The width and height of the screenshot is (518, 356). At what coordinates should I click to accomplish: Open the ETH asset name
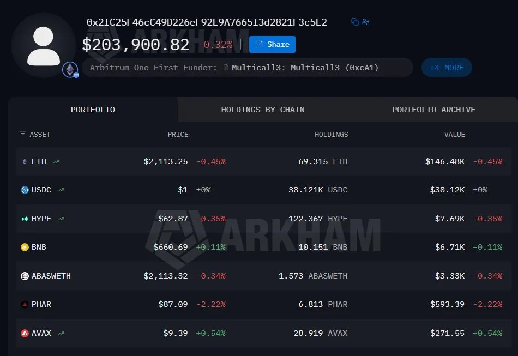pos(39,161)
